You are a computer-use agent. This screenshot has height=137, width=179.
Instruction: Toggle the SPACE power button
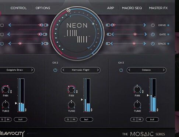point(152,44)
